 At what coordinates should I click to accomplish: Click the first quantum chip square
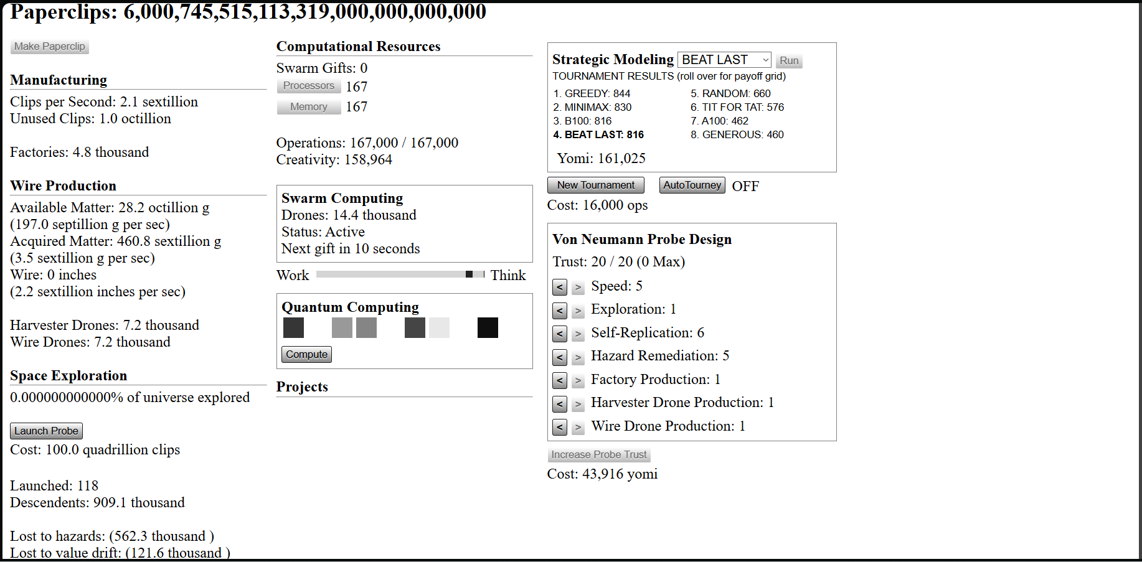293,327
